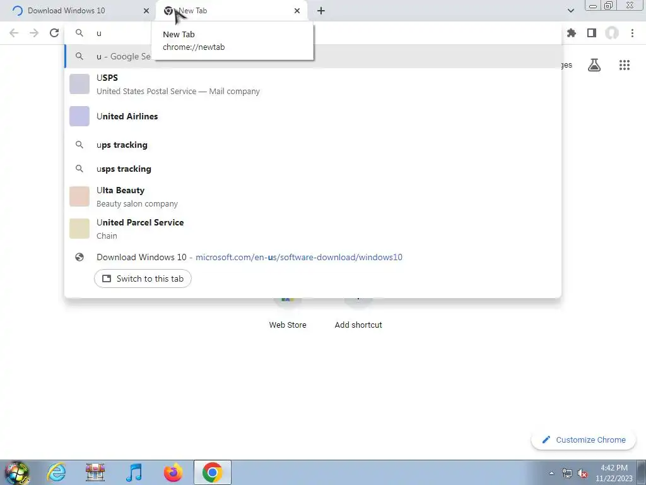Expand the tab search chevron

570,11
